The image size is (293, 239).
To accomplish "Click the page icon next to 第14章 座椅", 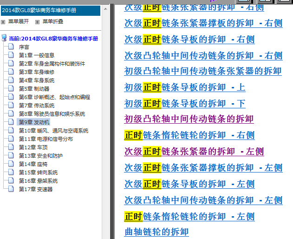I will point(11,164).
